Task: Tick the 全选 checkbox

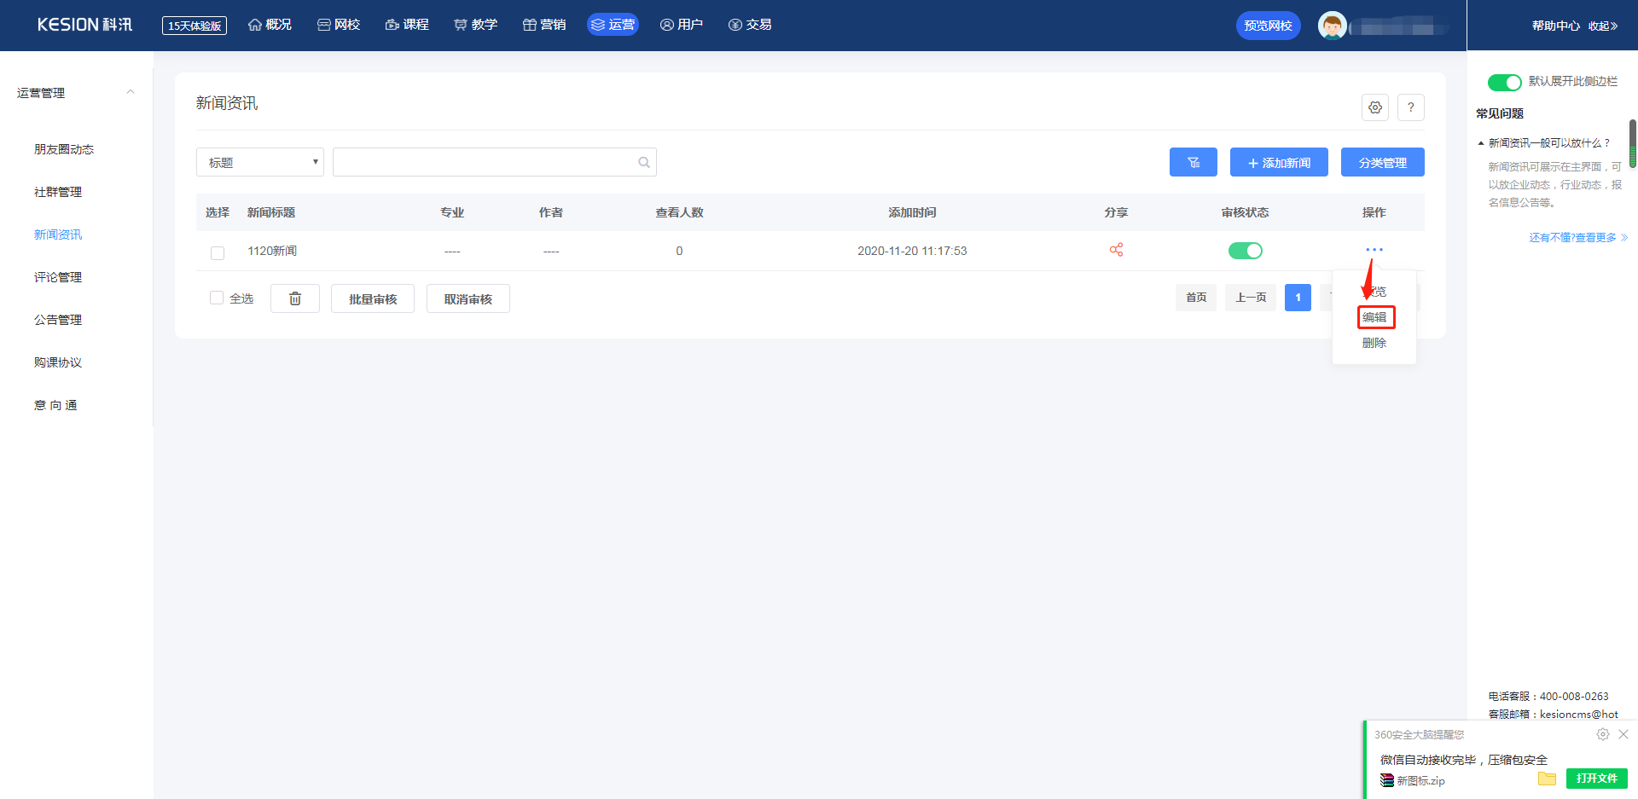Action: pos(217,298)
